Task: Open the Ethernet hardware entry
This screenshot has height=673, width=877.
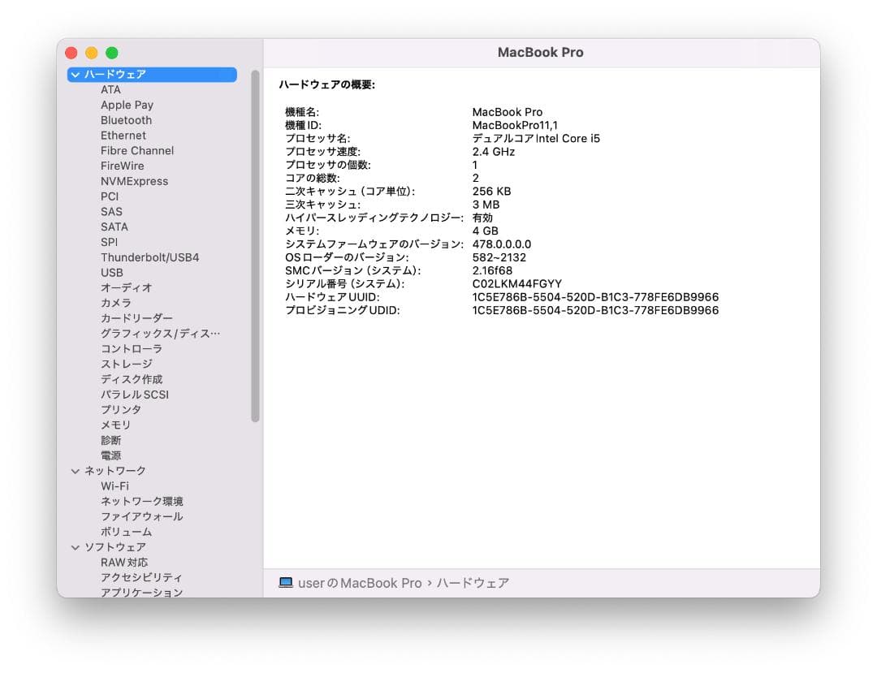Action: click(123, 136)
